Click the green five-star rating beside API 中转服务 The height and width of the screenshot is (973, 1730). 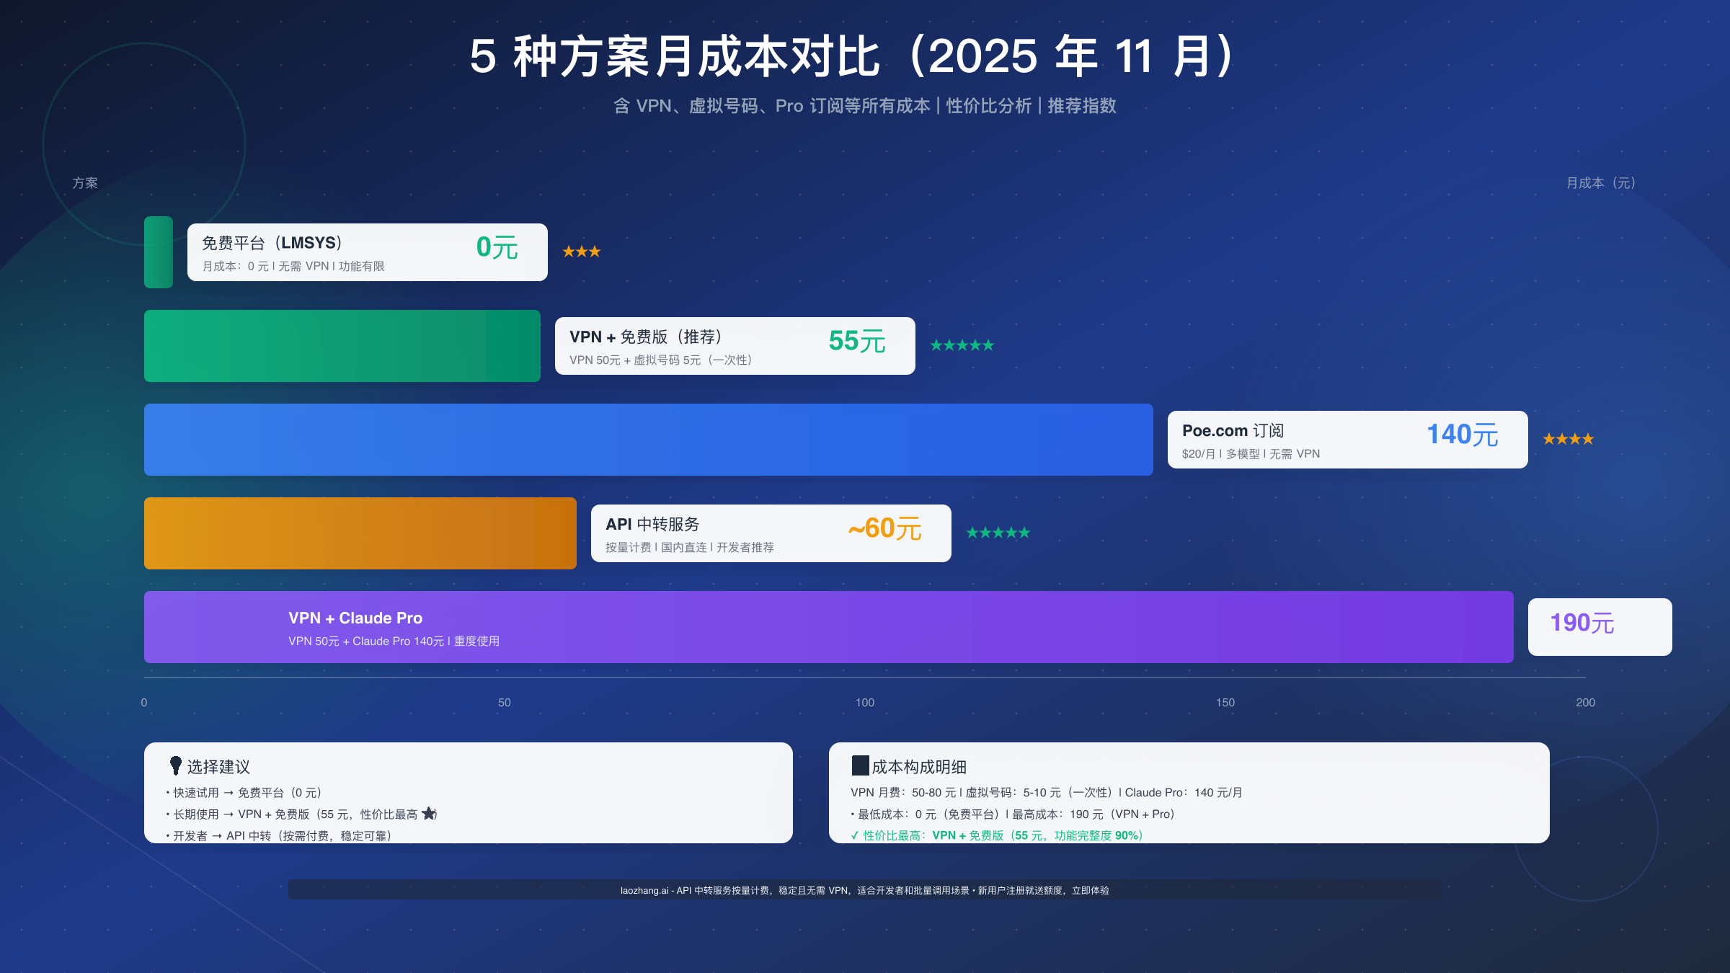[999, 533]
